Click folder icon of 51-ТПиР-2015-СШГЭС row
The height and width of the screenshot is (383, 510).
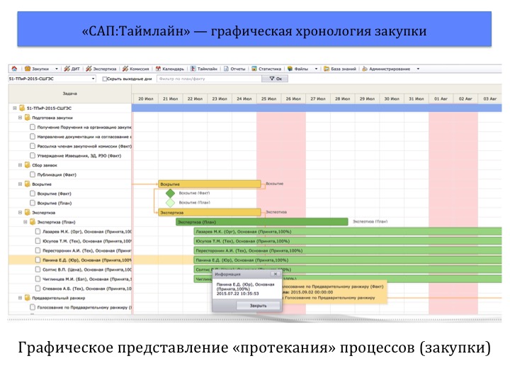coord(22,108)
